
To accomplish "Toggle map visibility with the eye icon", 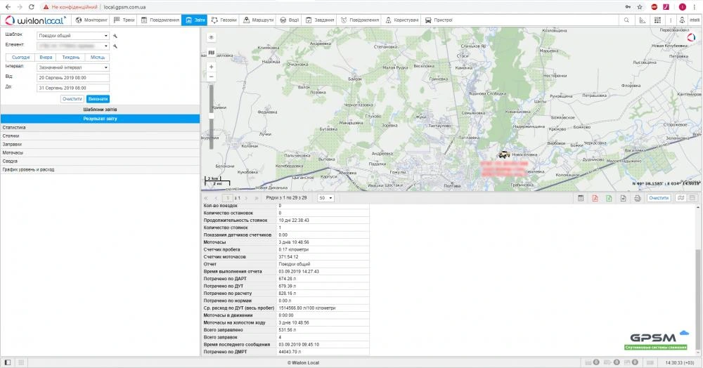I will [212, 37].
